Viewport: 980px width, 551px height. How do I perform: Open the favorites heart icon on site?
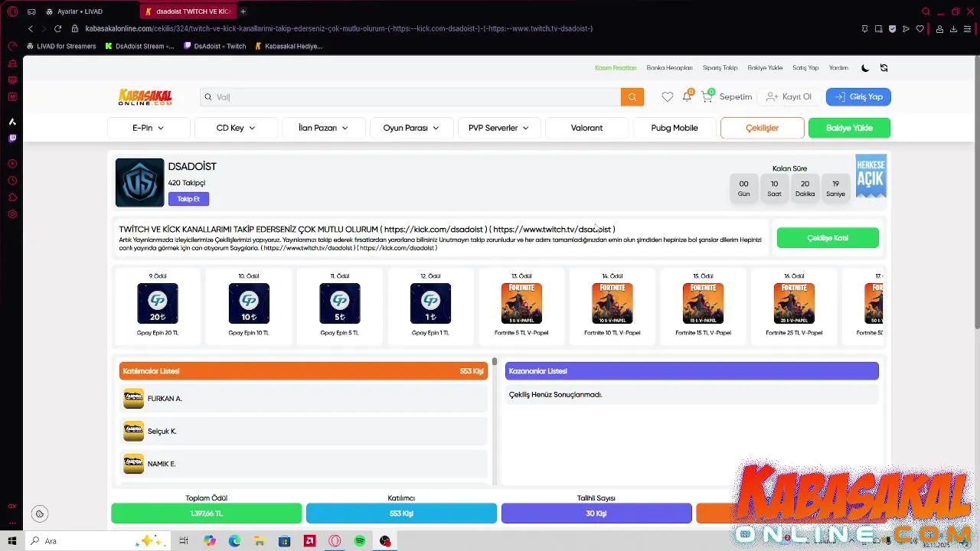click(668, 97)
